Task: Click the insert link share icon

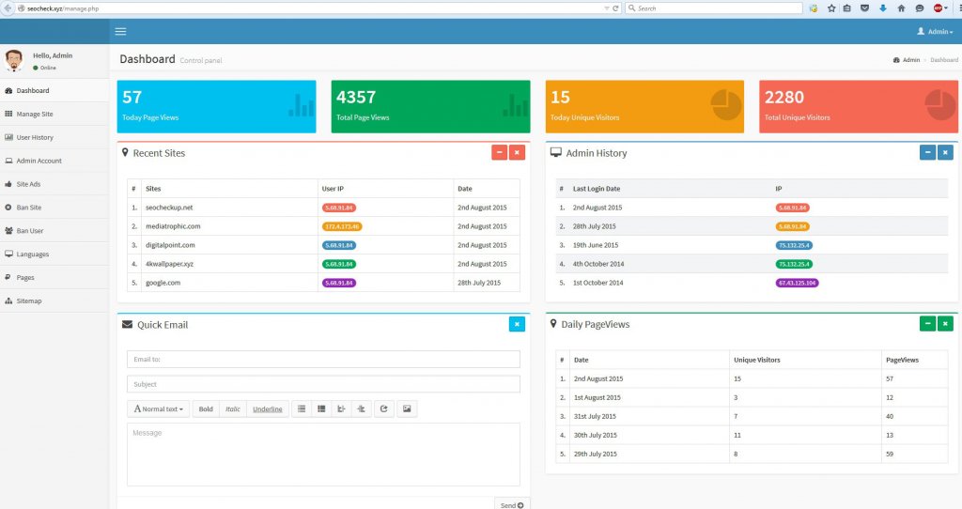Action: pyautogui.click(x=383, y=409)
